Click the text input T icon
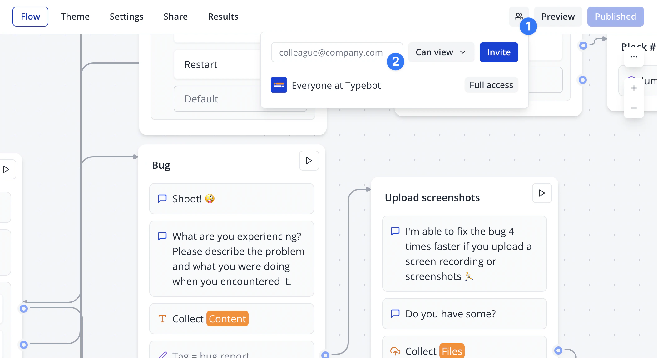This screenshot has width=657, height=358. 162,319
